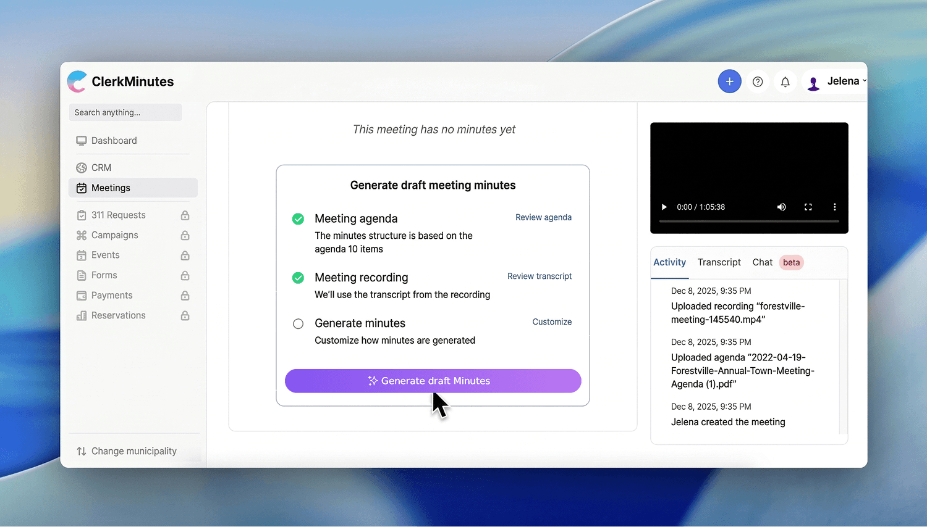Click Change municipality label
This screenshot has height=527, width=927.
point(134,451)
